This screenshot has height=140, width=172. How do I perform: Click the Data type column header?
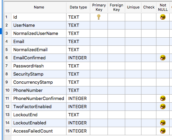[x=78, y=7]
